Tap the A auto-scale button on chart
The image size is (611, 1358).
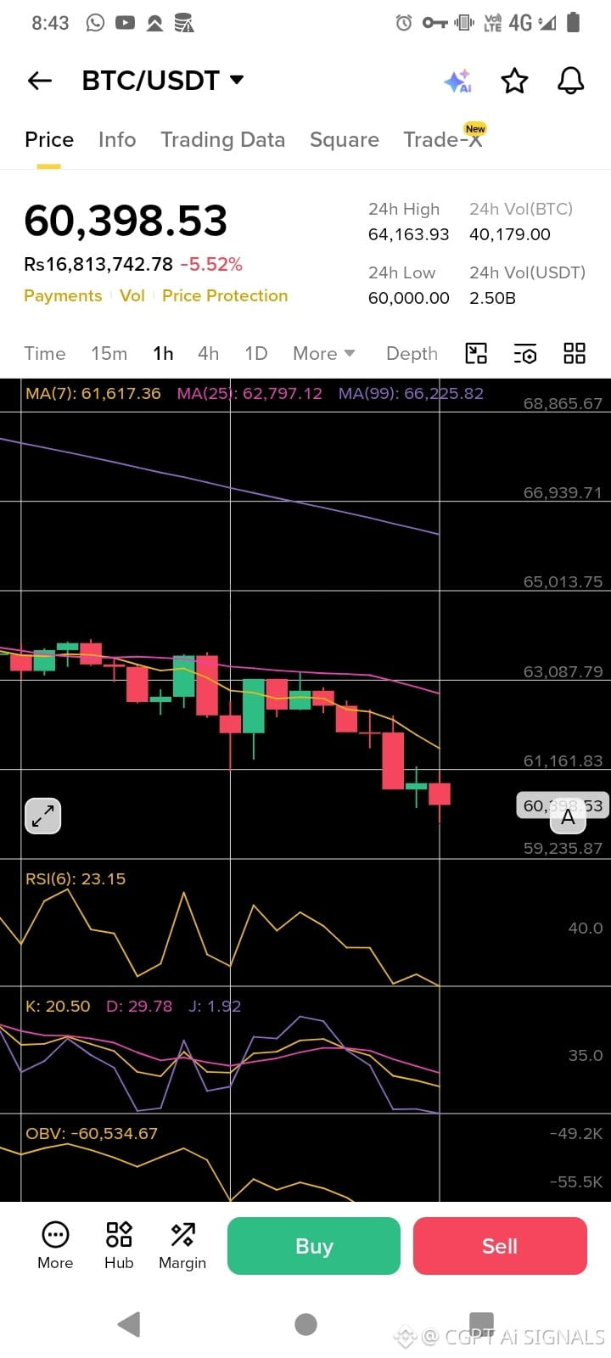pos(568,818)
